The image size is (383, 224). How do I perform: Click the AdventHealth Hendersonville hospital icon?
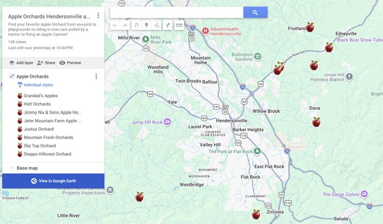[205, 31]
